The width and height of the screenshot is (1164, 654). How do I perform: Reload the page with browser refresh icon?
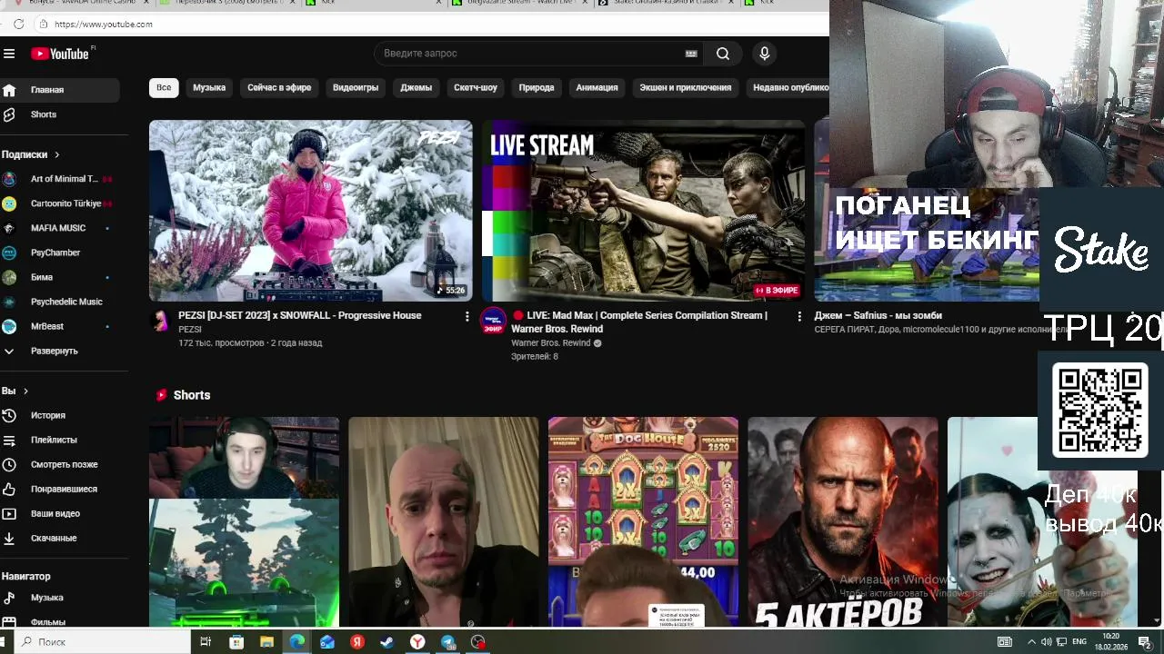tap(18, 24)
